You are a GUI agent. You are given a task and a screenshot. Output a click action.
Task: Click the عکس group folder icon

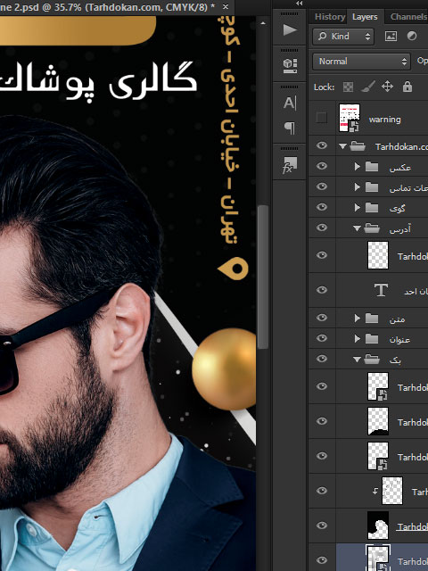click(x=372, y=167)
